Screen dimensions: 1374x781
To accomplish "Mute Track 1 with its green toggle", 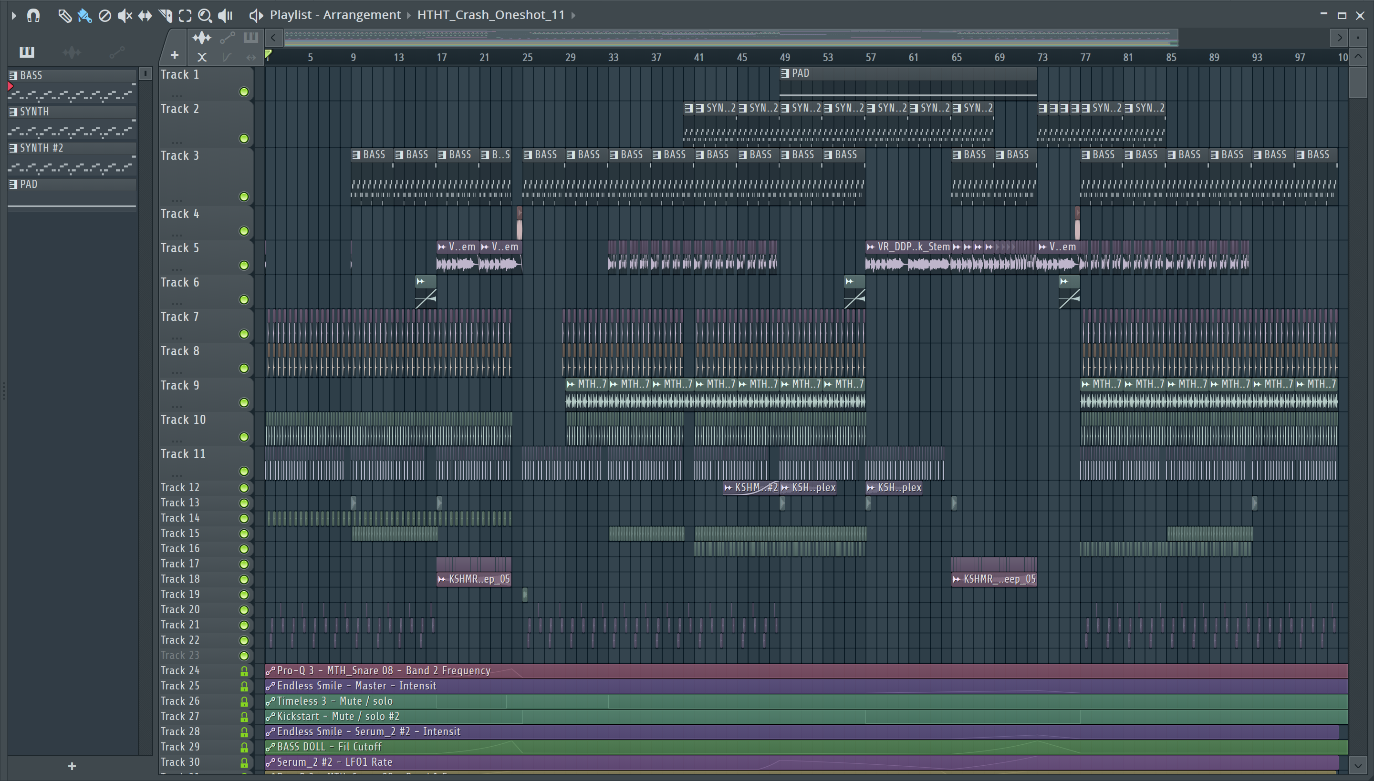I will pyautogui.click(x=244, y=92).
